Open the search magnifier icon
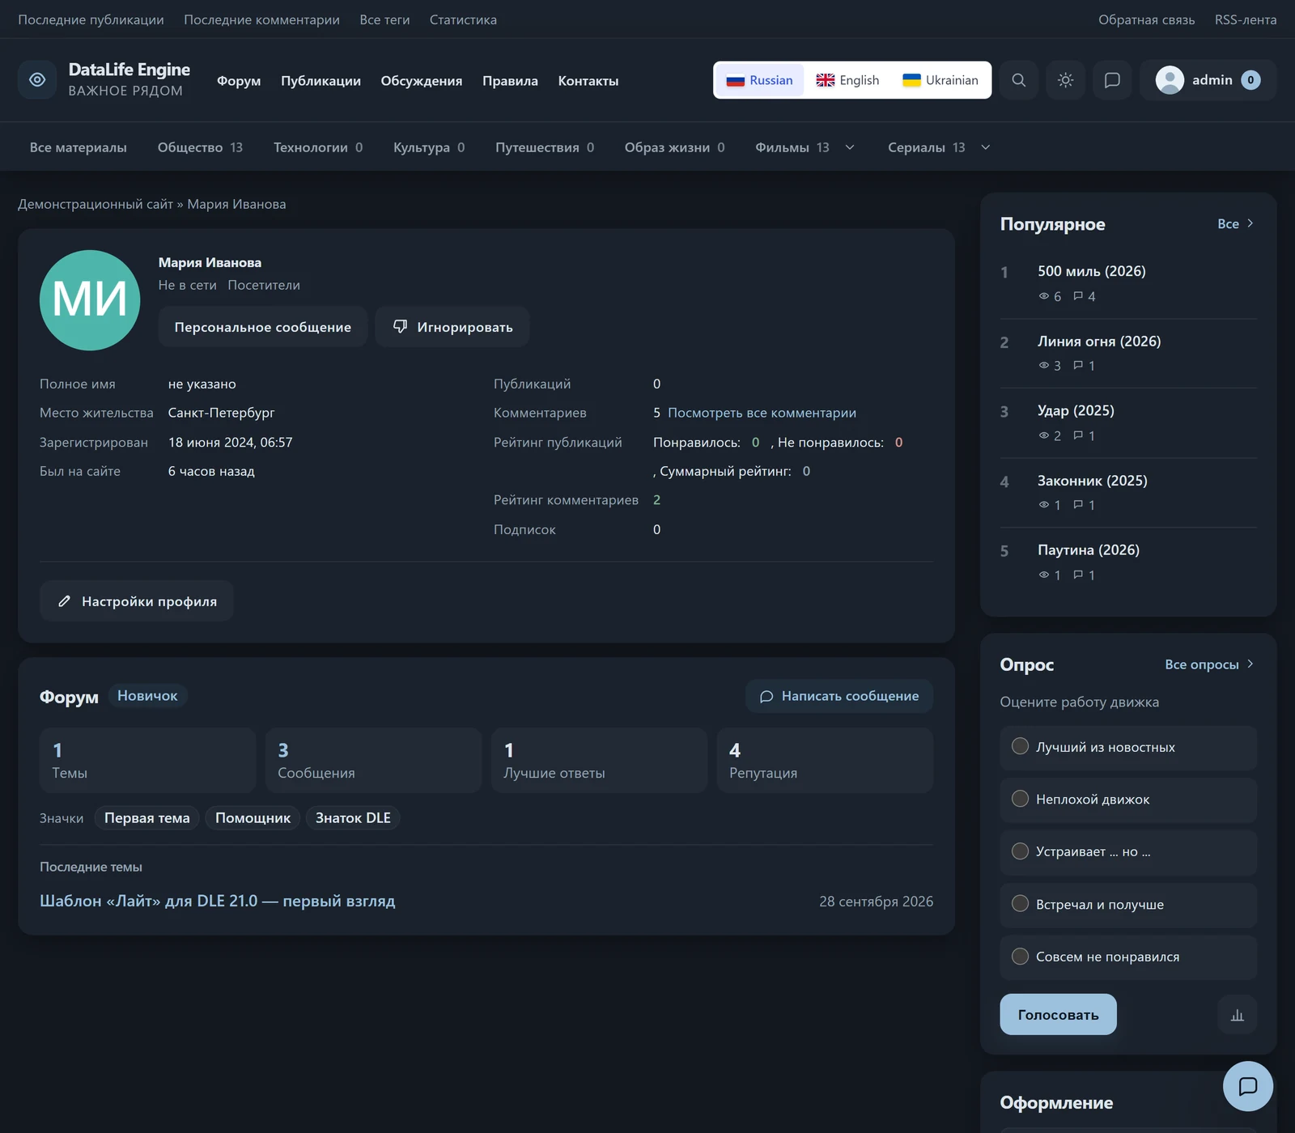 point(1019,80)
